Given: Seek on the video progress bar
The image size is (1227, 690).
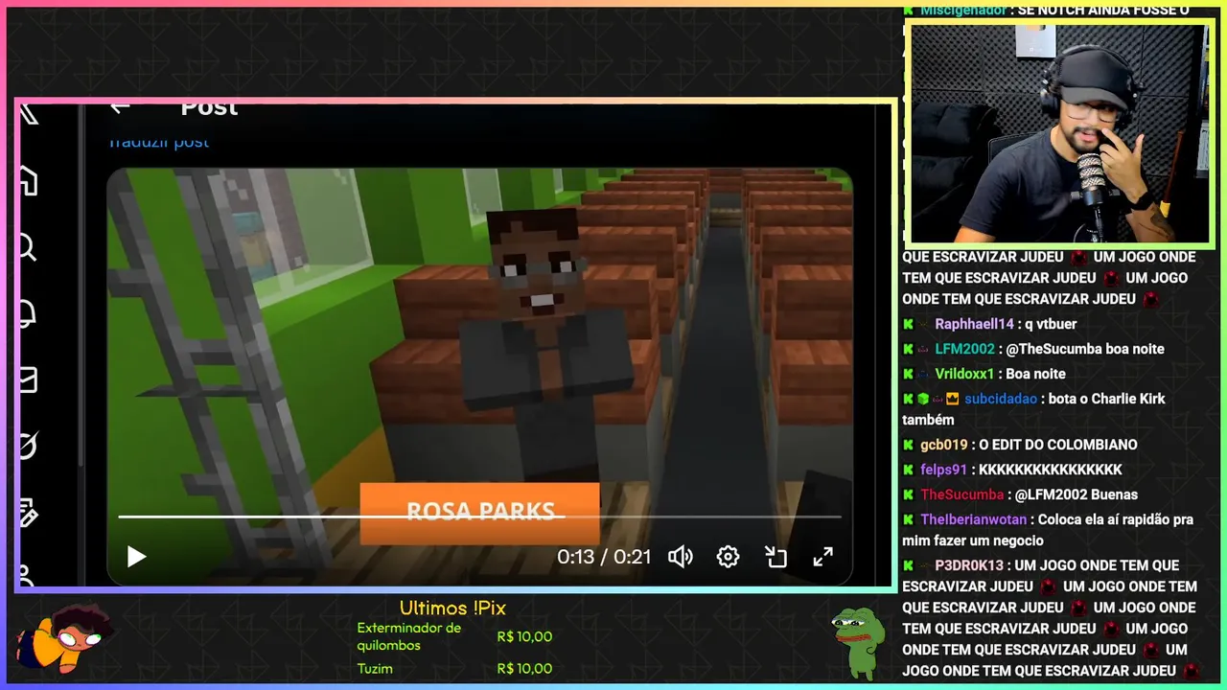Looking at the screenshot, I should [x=479, y=517].
